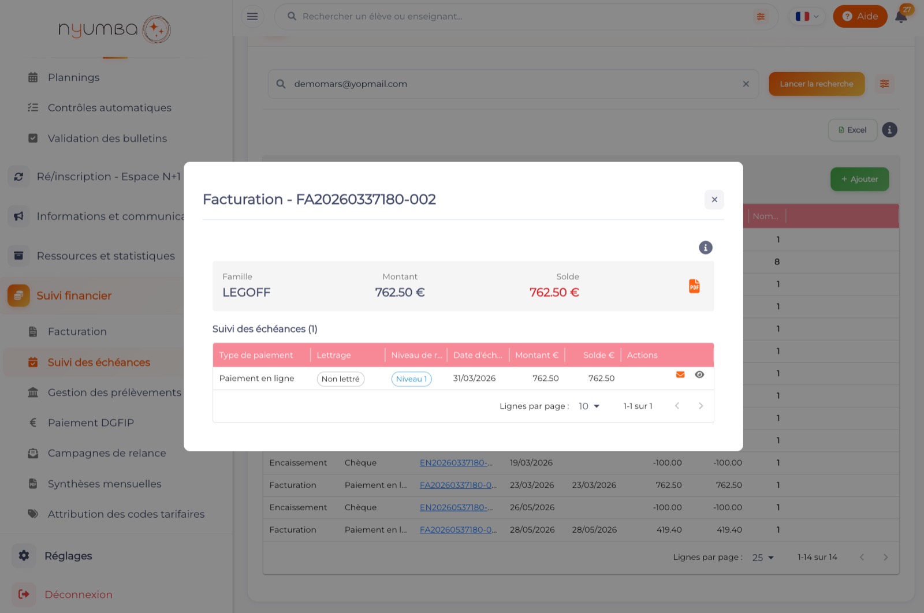Image resolution: width=924 pixels, height=613 pixels.
Task: Open Réglages settings
Action: [68, 556]
